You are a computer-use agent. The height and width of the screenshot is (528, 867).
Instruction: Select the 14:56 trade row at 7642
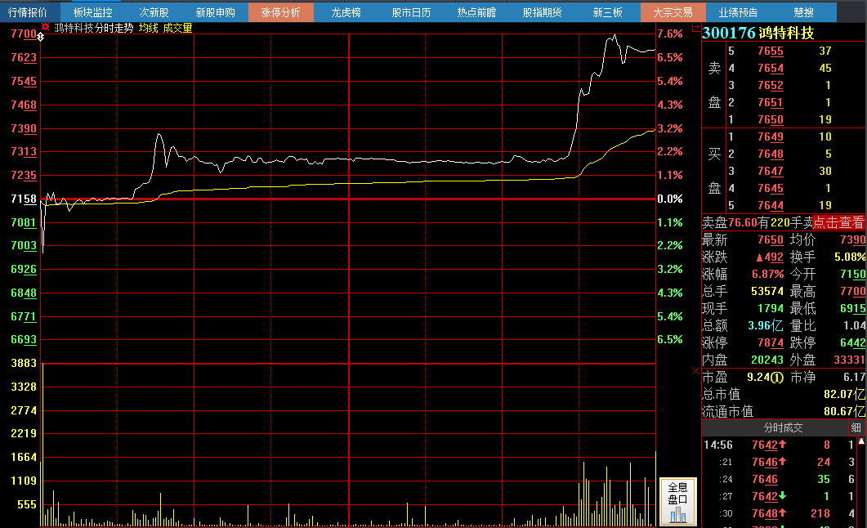(x=780, y=445)
